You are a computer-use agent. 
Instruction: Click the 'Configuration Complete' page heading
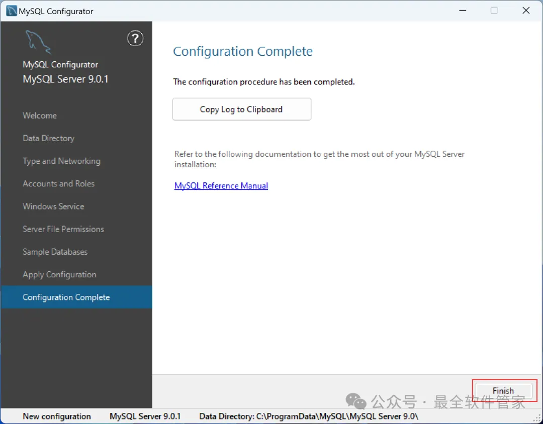click(x=243, y=51)
